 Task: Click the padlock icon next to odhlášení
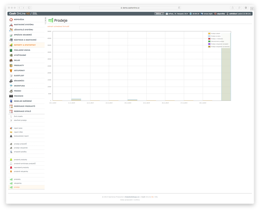[227, 14]
